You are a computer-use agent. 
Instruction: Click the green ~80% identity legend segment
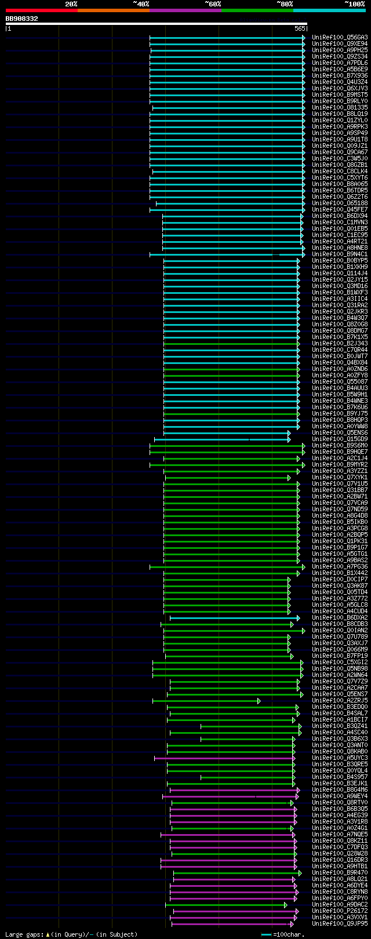[x=257, y=10]
